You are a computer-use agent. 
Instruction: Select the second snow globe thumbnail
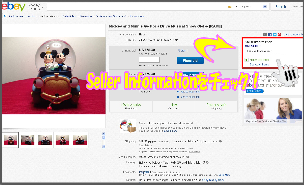tap(28, 140)
